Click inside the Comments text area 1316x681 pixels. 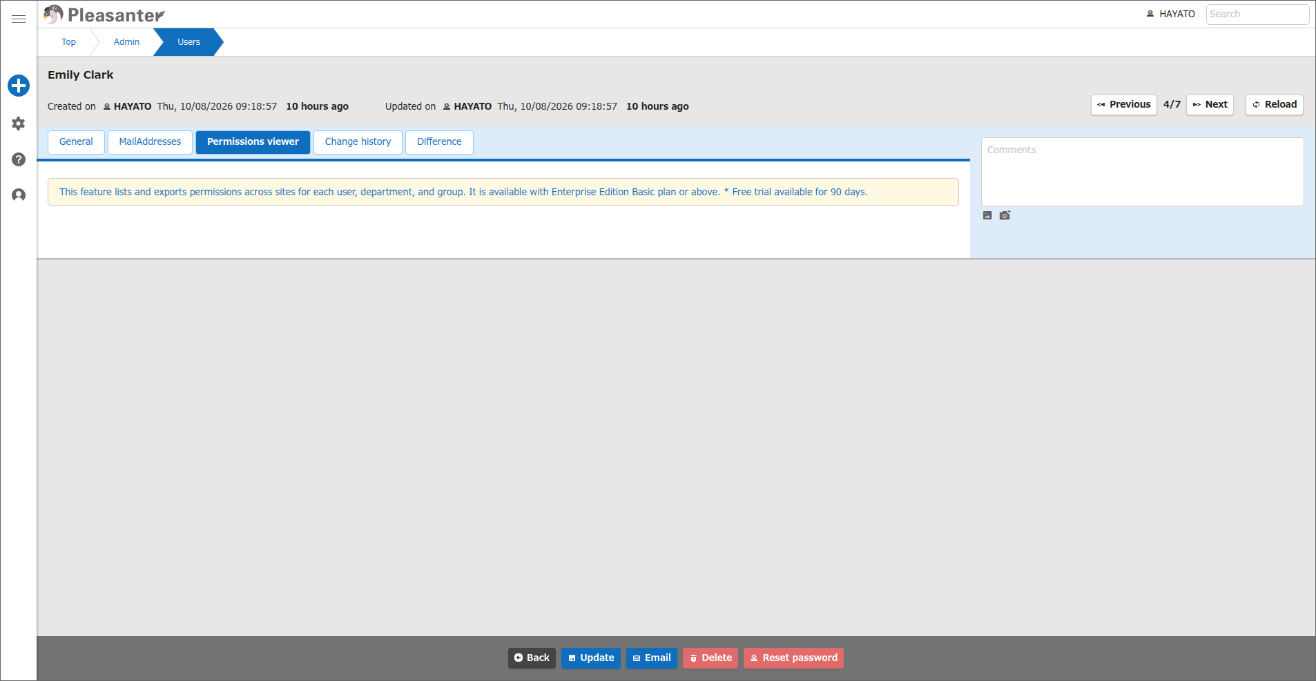pyautogui.click(x=1142, y=172)
